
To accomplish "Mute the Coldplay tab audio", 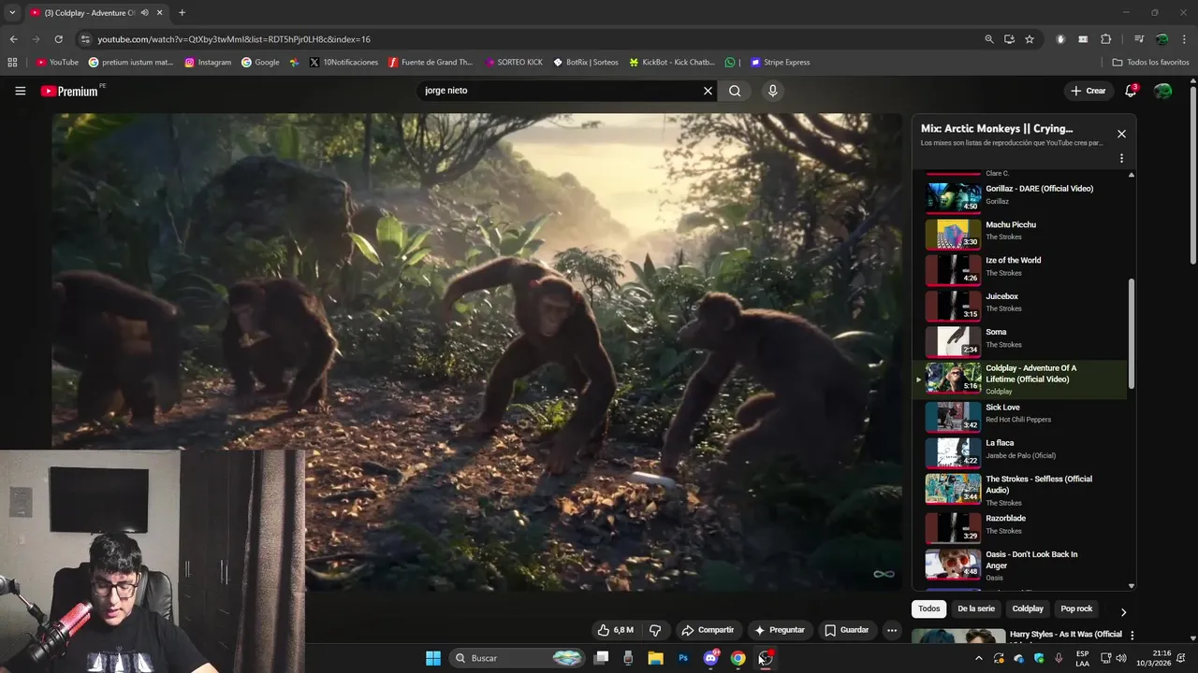I will (x=144, y=13).
